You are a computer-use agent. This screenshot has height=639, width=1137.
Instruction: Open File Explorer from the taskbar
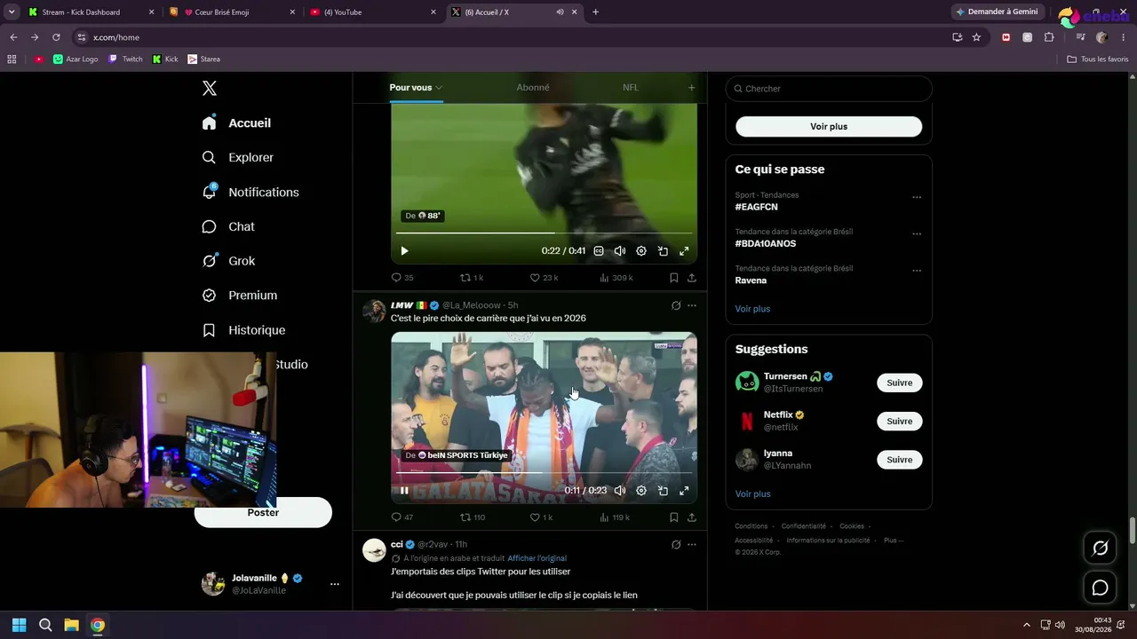71,625
